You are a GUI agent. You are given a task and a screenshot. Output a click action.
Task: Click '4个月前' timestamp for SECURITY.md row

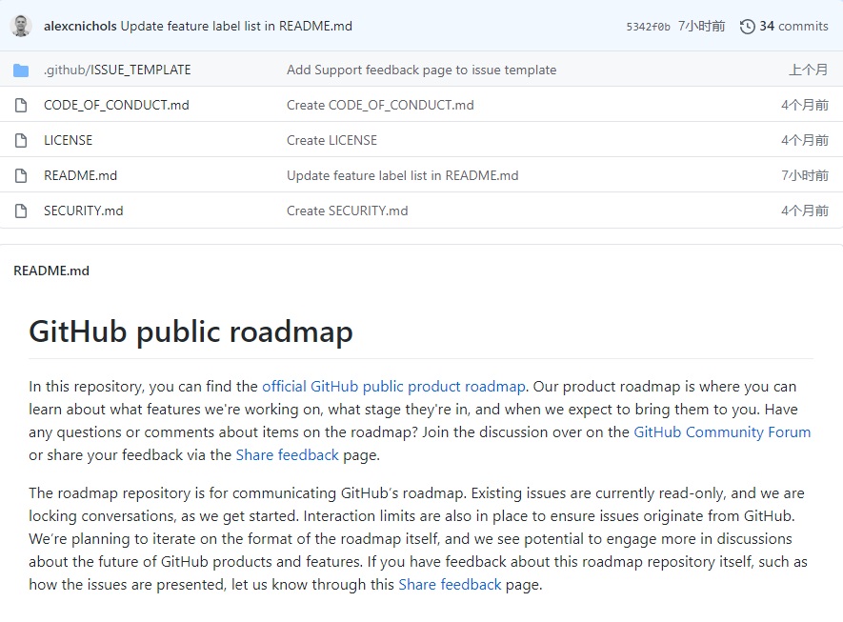(805, 211)
